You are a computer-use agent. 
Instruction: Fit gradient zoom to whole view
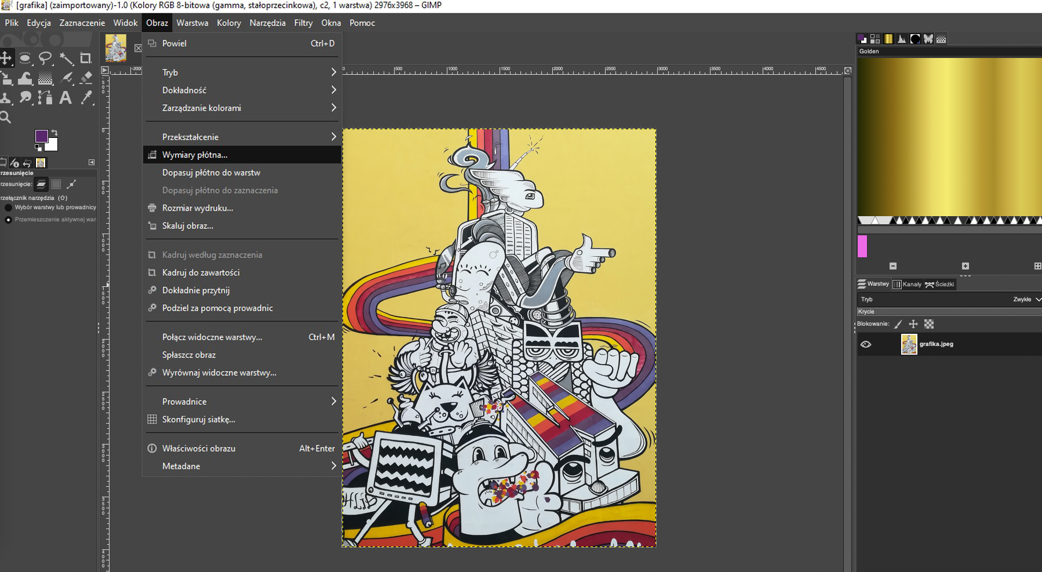point(1037,266)
